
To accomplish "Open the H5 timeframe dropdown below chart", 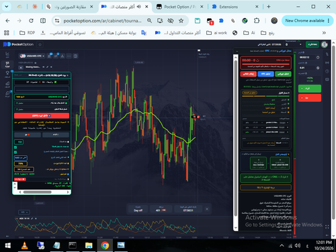I will tap(24, 212).
